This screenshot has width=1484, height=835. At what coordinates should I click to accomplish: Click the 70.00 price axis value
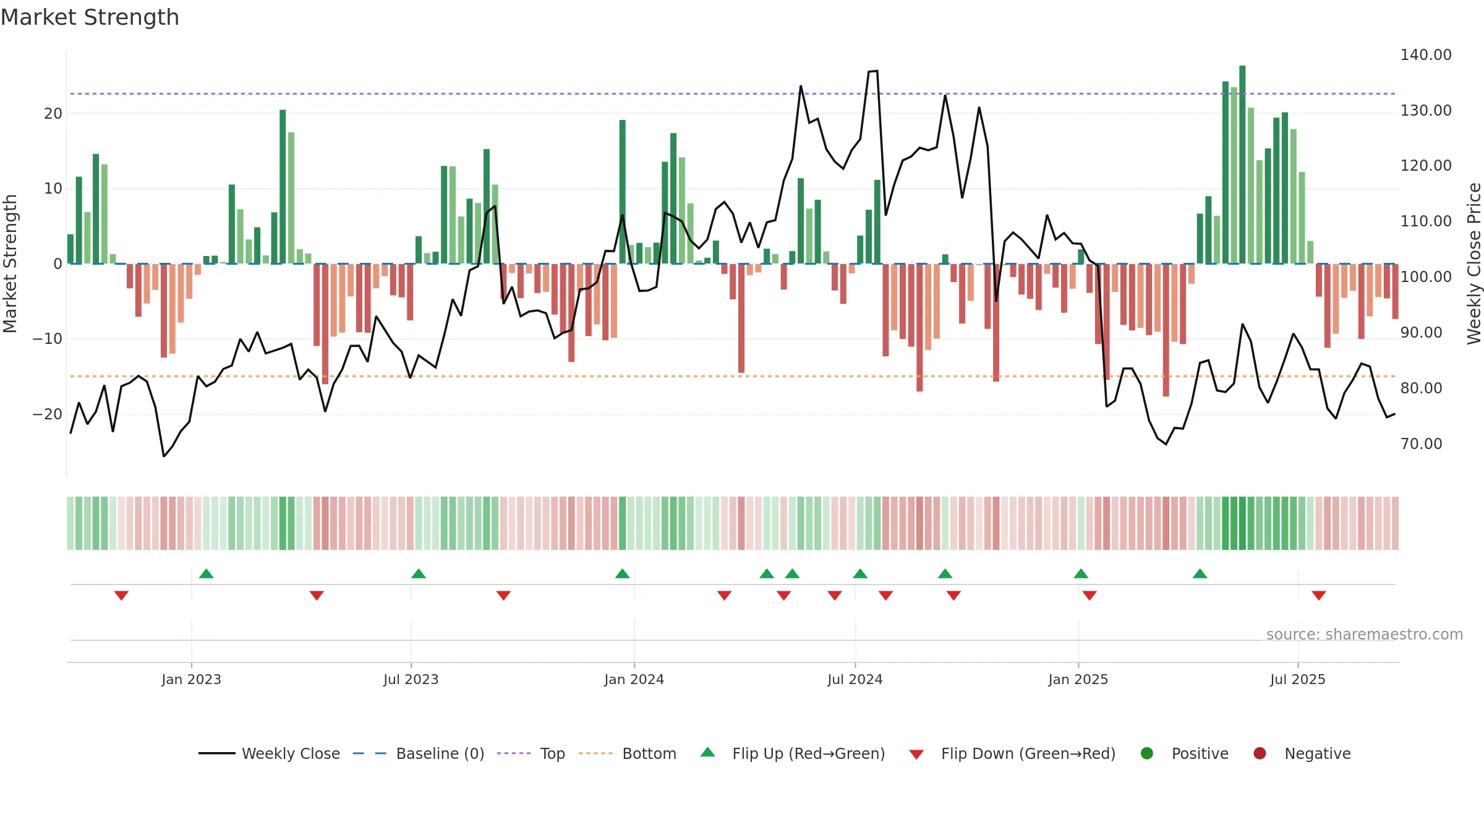point(1422,443)
